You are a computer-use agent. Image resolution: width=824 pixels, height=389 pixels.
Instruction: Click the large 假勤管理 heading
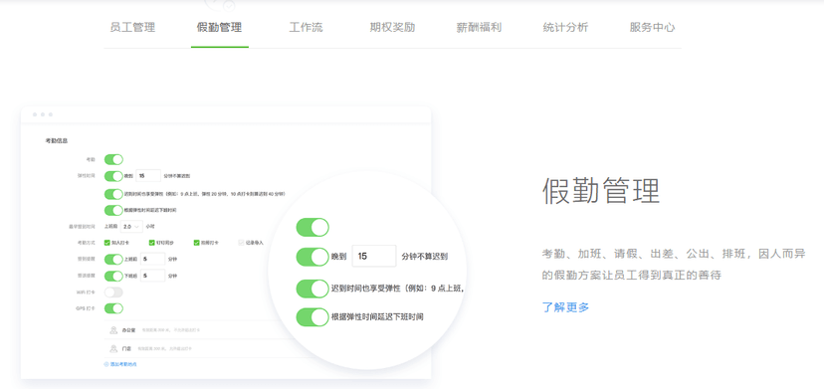pos(601,190)
